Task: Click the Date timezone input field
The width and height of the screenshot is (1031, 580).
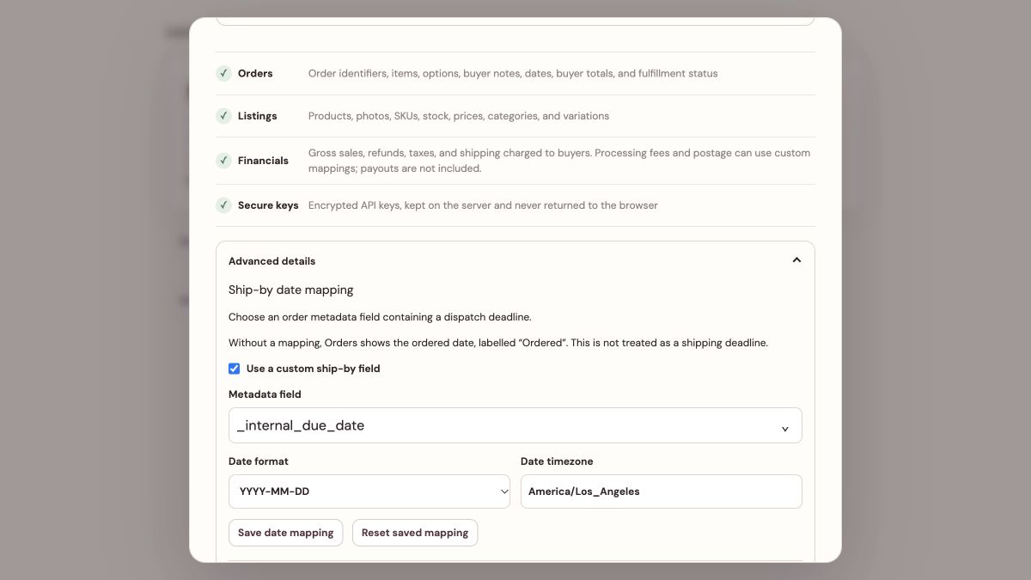Action: click(x=662, y=491)
